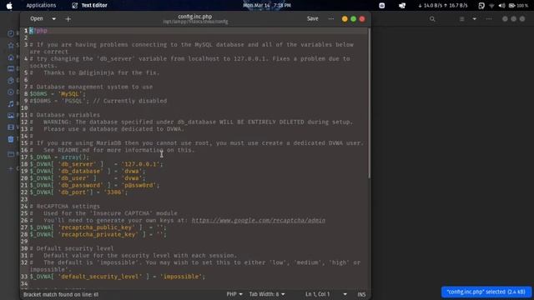Click the editor's vertical scrollbar
Image resolution: width=534 pixels, height=300 pixels.
(x=369, y=102)
